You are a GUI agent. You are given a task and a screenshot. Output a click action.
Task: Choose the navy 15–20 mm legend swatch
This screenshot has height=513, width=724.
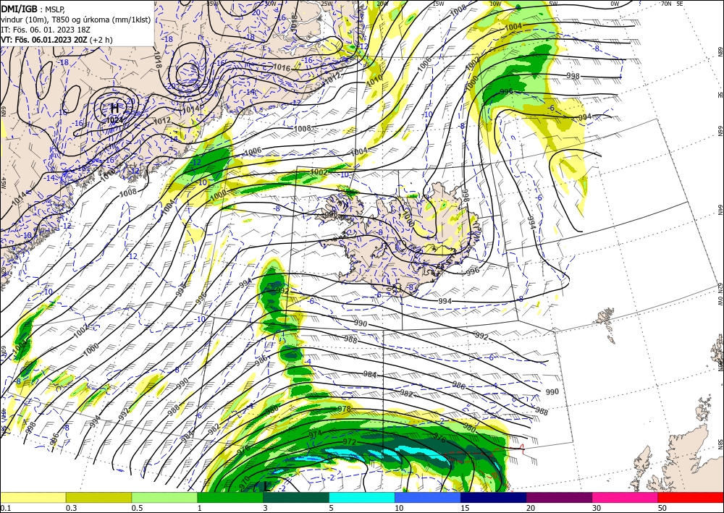494,497
